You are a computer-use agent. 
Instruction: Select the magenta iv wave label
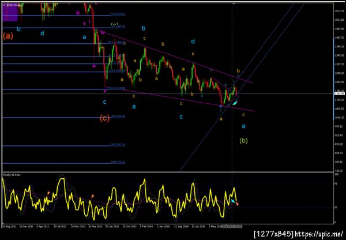click(103, 32)
